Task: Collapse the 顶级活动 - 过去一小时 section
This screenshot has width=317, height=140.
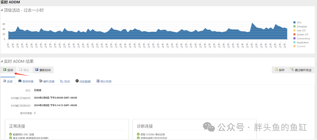Action: 2,10
